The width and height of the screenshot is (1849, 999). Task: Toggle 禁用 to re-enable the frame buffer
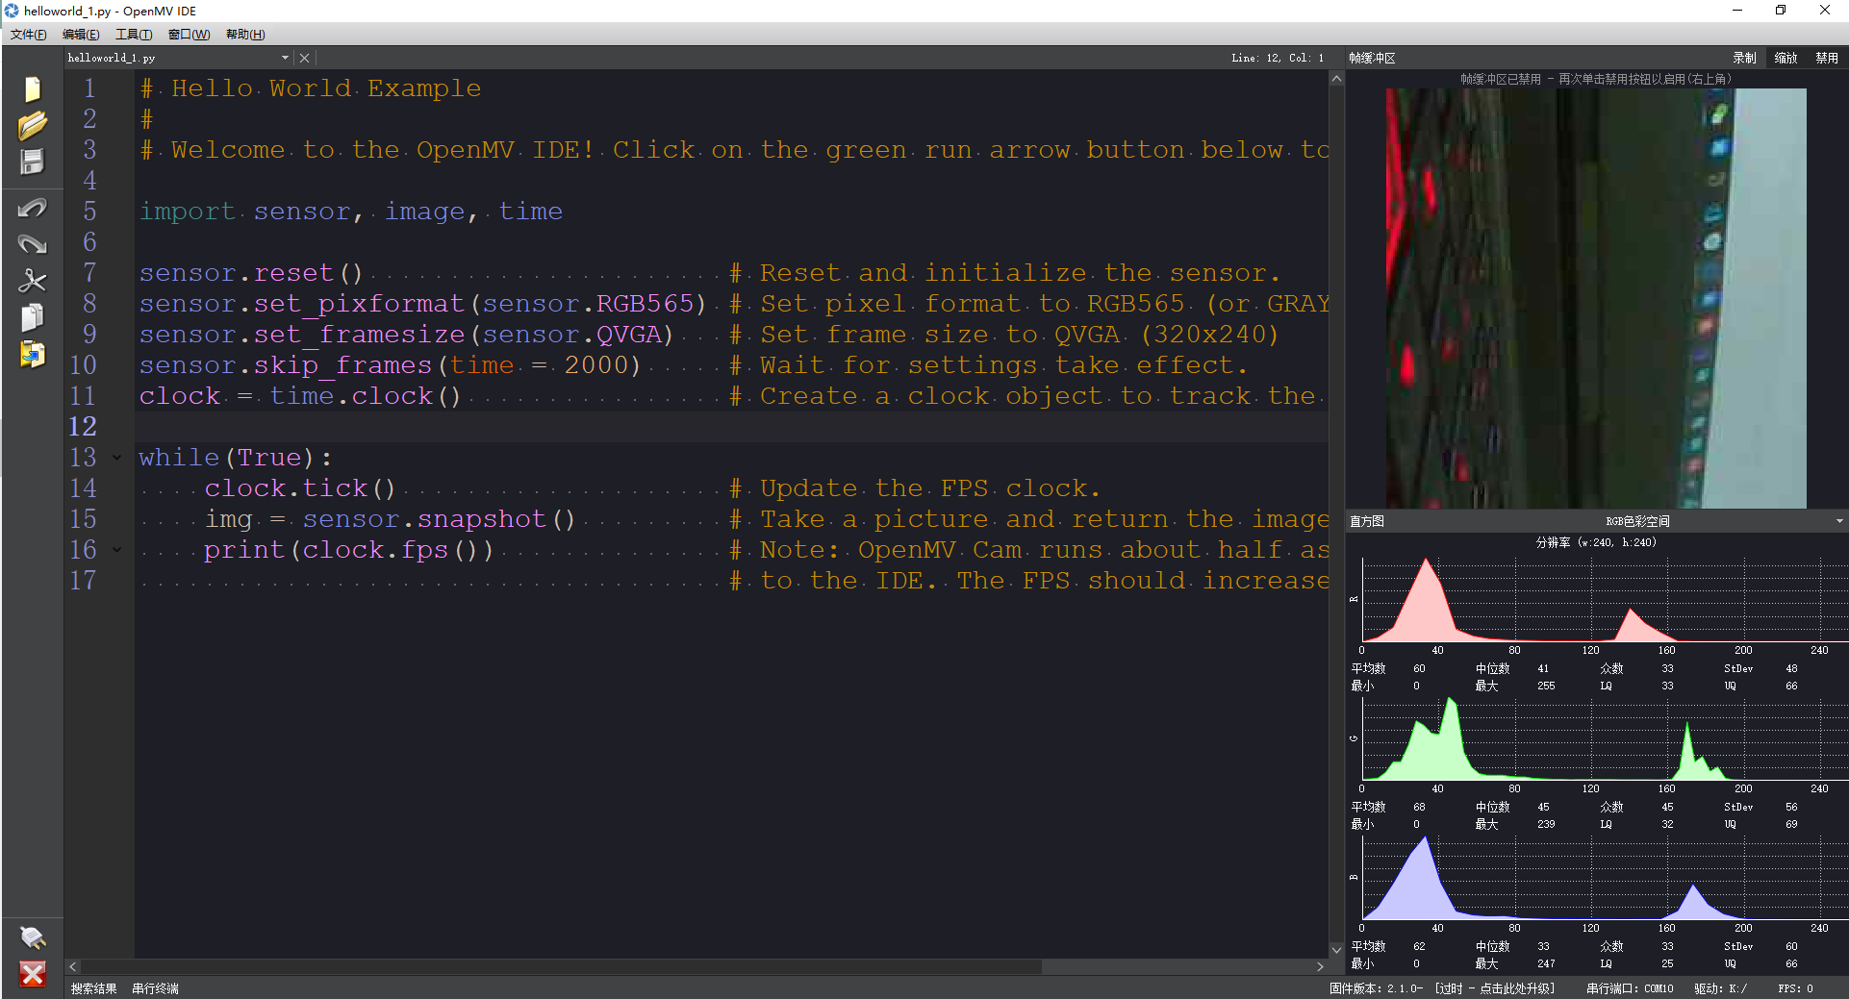(1829, 57)
